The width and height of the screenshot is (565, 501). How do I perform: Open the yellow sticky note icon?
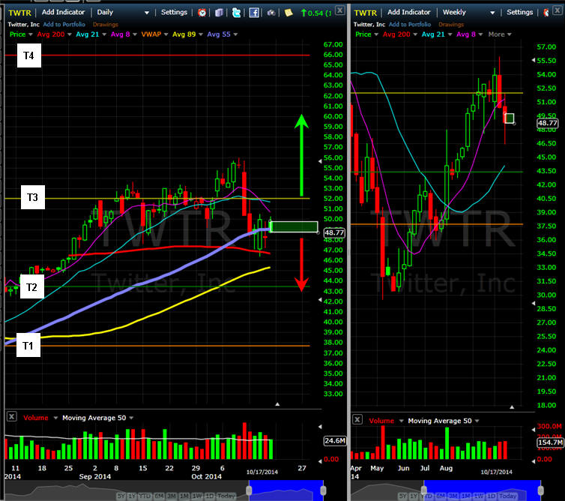[288, 13]
